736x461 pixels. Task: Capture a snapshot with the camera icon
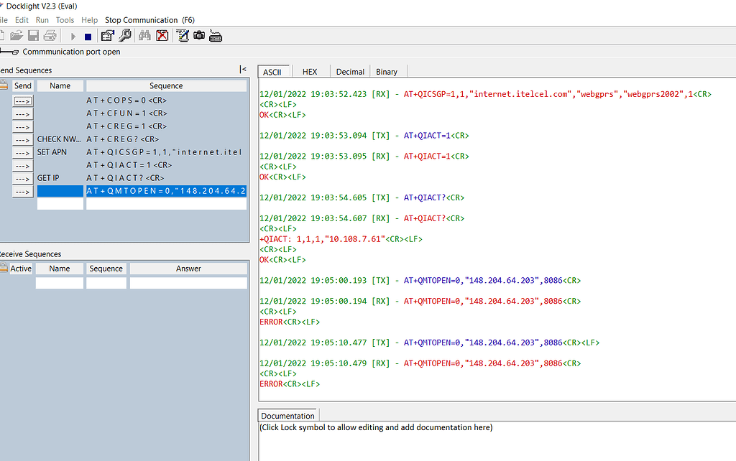[x=199, y=35]
